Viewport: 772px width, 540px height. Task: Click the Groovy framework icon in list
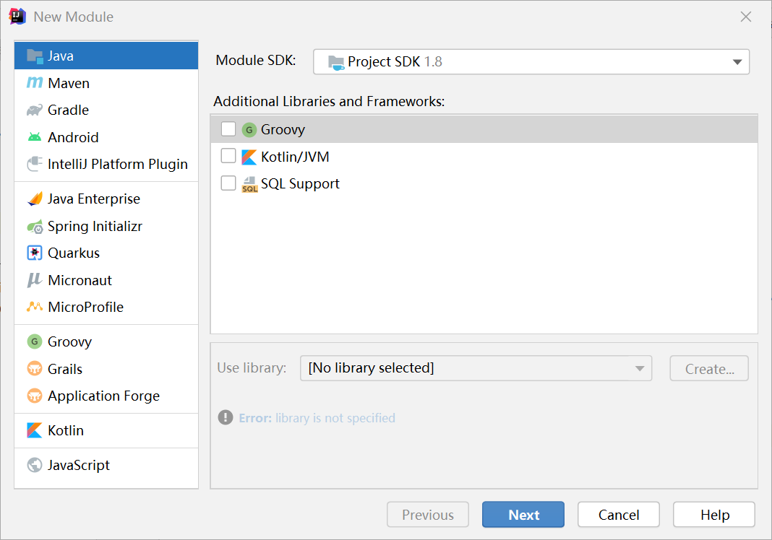pos(249,130)
